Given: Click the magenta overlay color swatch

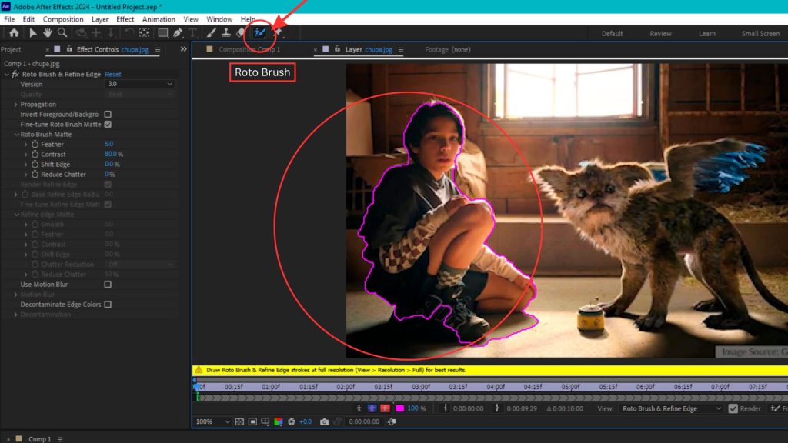Looking at the screenshot, I should (x=399, y=409).
